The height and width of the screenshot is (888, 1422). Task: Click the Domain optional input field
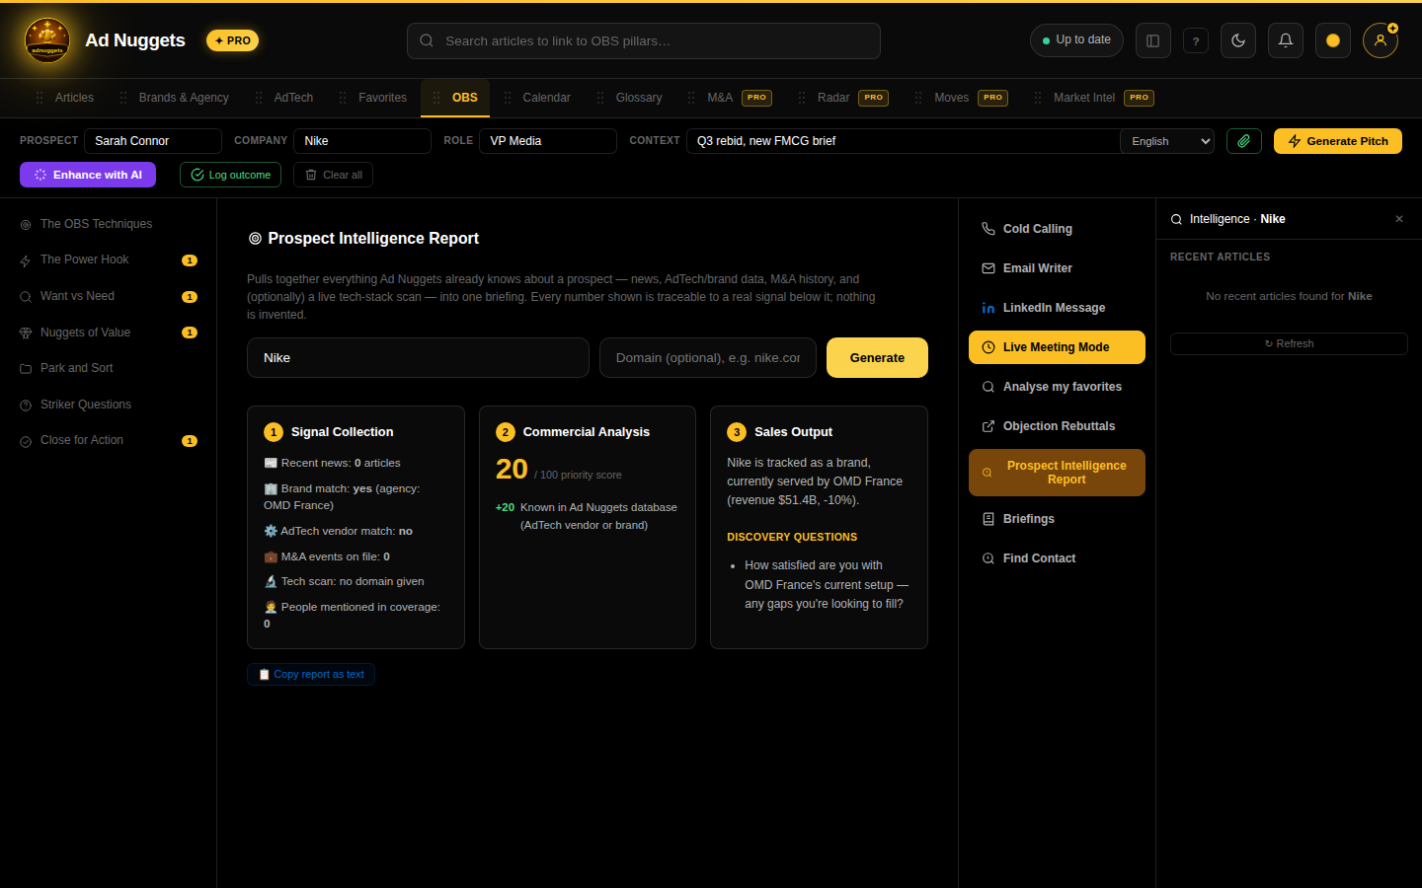click(708, 357)
